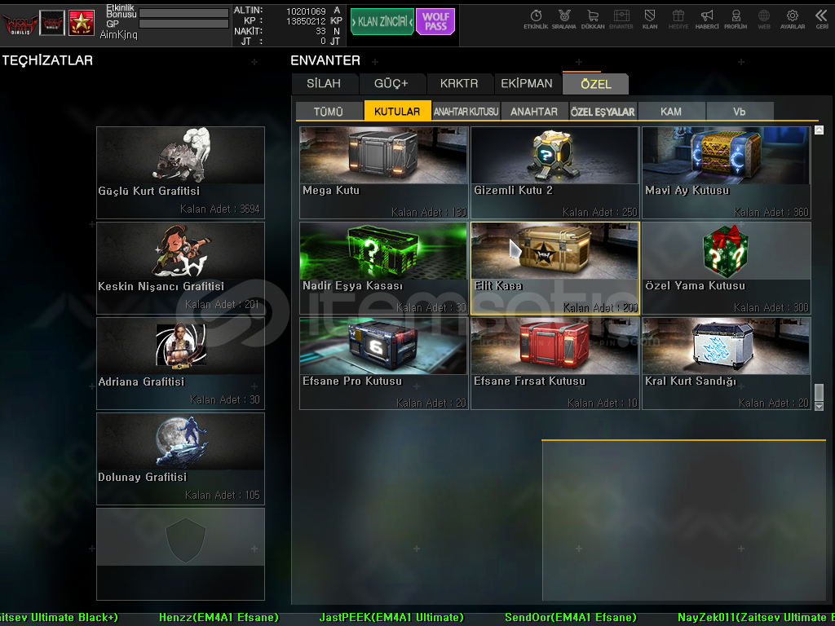Open the WEB globe icon
Screen dimensions: 835x626
point(763,20)
